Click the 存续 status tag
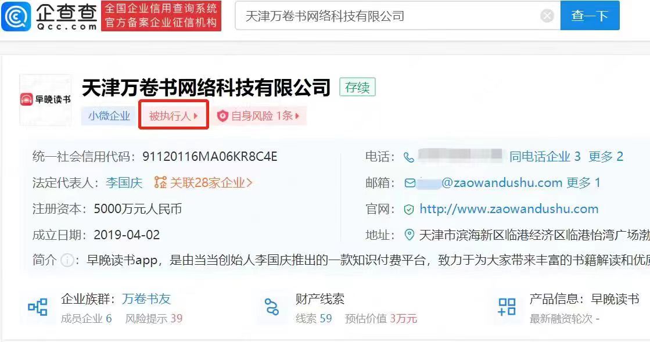 tap(357, 88)
